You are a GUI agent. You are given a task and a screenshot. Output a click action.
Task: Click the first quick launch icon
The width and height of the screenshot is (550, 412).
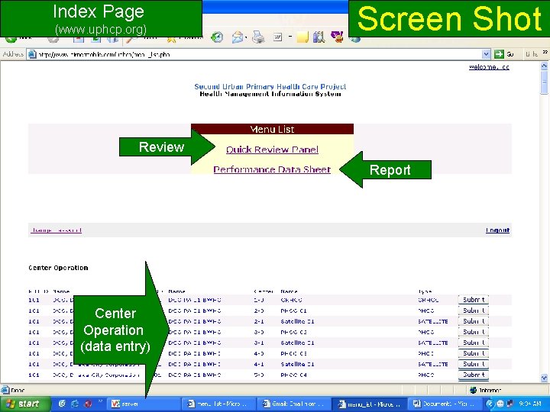[62, 404]
